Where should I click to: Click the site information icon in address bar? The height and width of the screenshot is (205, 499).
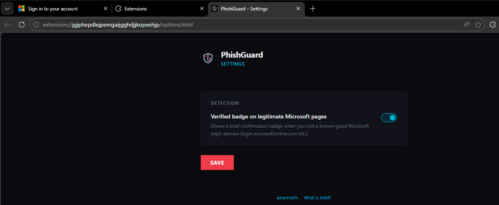click(37, 25)
